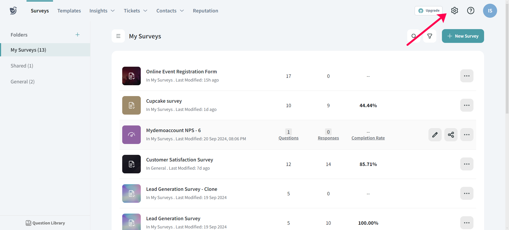The image size is (509, 230).
Task: Select the Shared (1) folder
Action: click(x=22, y=66)
